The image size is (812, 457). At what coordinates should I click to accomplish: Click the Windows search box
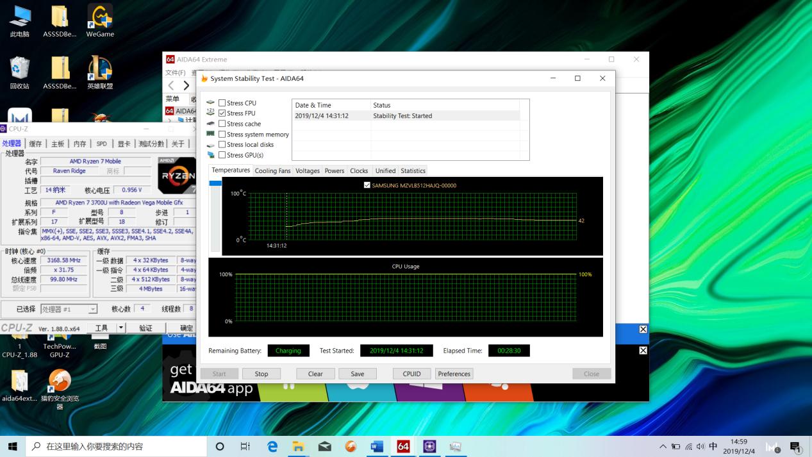click(115, 446)
